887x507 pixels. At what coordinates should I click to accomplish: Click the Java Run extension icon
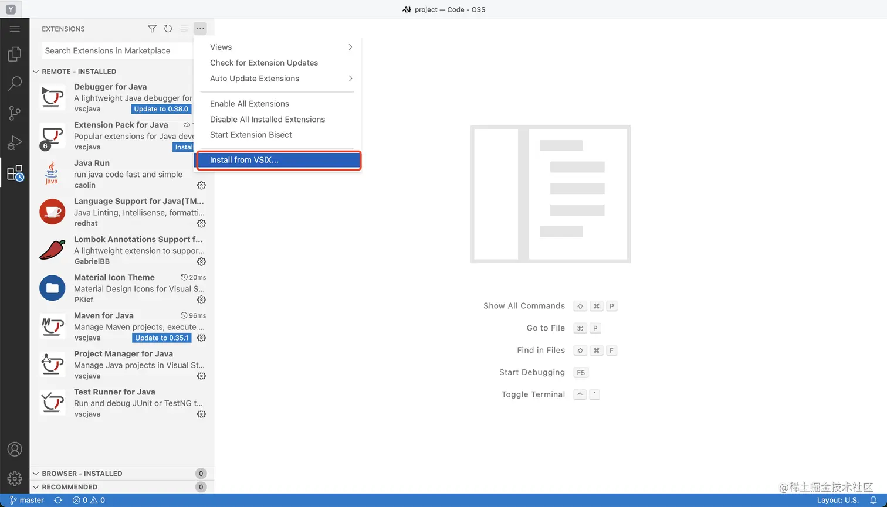(52, 173)
